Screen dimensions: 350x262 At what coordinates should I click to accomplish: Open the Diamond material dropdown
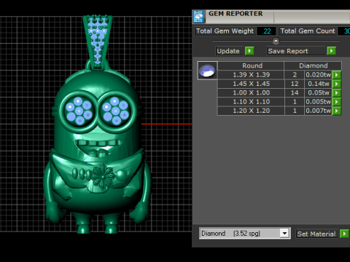(284, 234)
